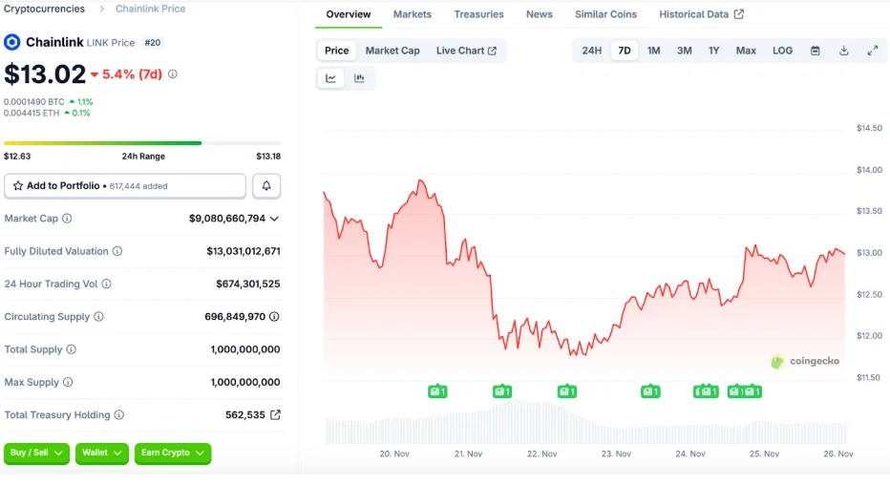The image size is (890, 485).
Task: Select the 24H time range
Action: tap(592, 51)
